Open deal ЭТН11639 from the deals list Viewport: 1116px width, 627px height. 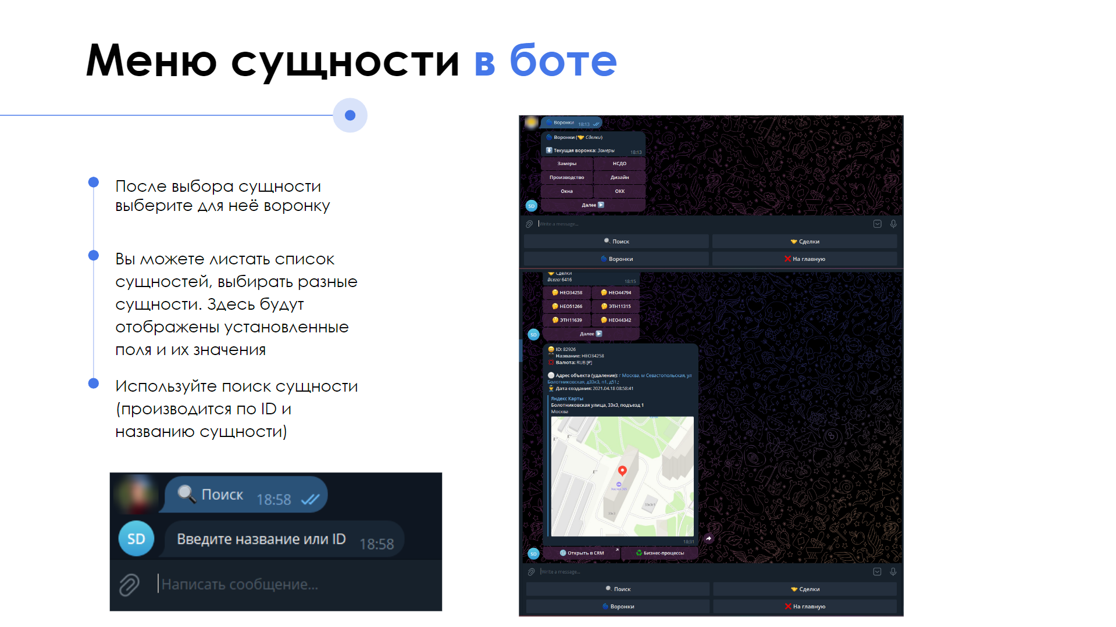[x=567, y=320]
